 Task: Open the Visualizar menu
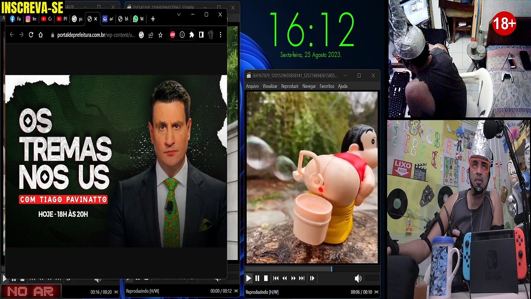click(270, 86)
